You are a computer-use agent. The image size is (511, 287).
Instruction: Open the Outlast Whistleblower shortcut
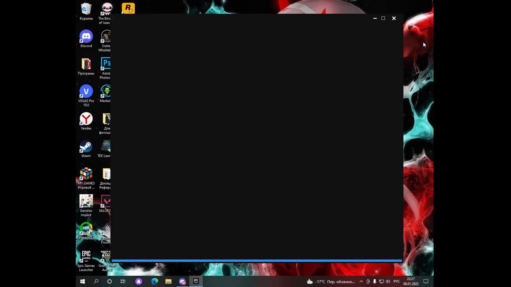click(105, 41)
